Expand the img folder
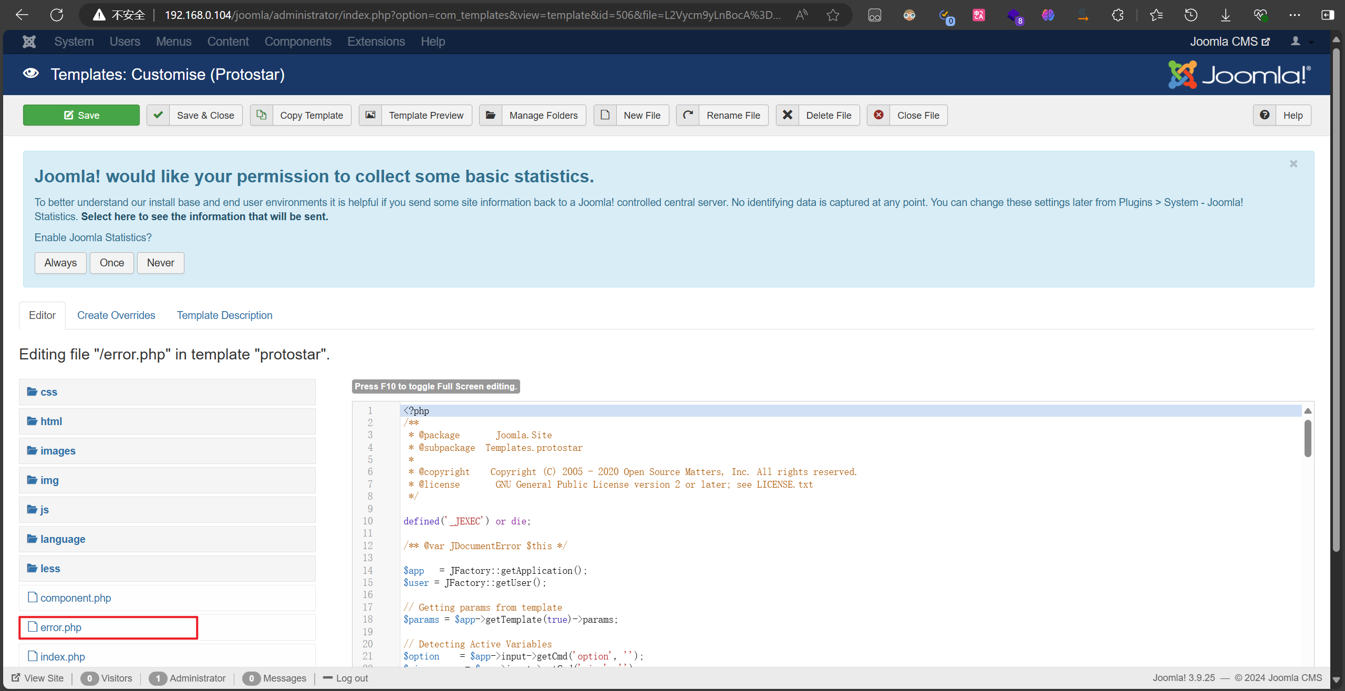The image size is (1345, 691). (x=167, y=480)
